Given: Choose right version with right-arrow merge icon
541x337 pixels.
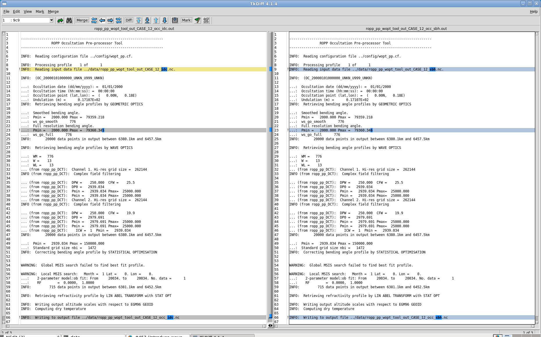Looking at the screenshot, I should point(110,20).
